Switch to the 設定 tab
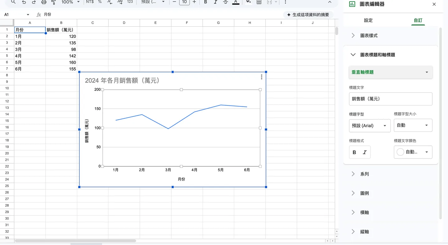Image resolution: width=448 pixels, height=245 pixels. point(368,20)
